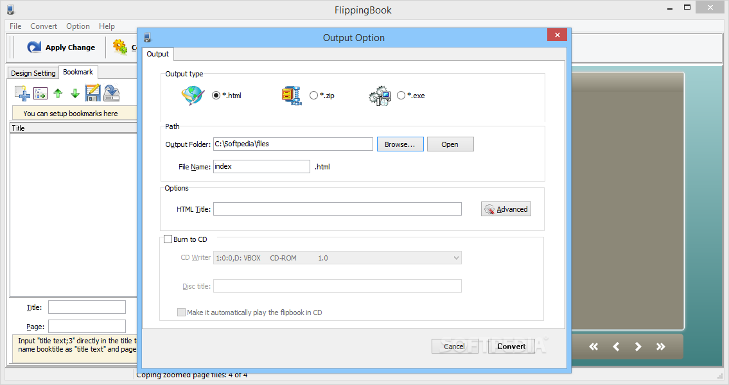Click the Add child bookmark icon
Image resolution: width=729 pixels, height=385 pixels.
click(40, 93)
